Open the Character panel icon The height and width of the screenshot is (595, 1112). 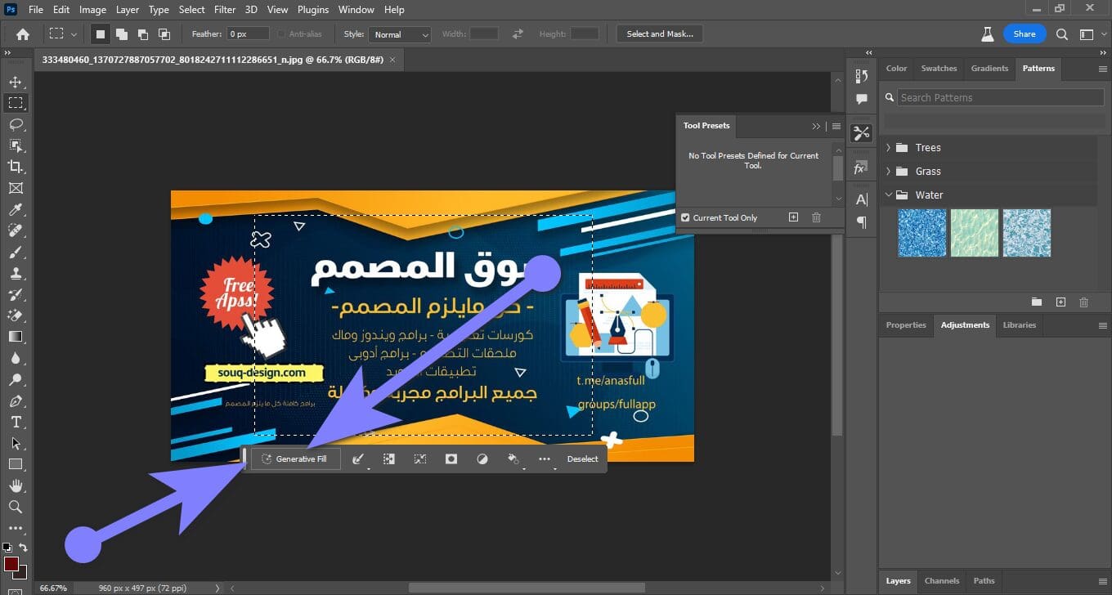(x=861, y=199)
